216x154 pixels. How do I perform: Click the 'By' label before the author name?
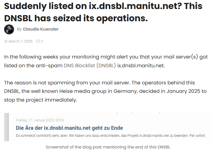(x=19, y=29)
